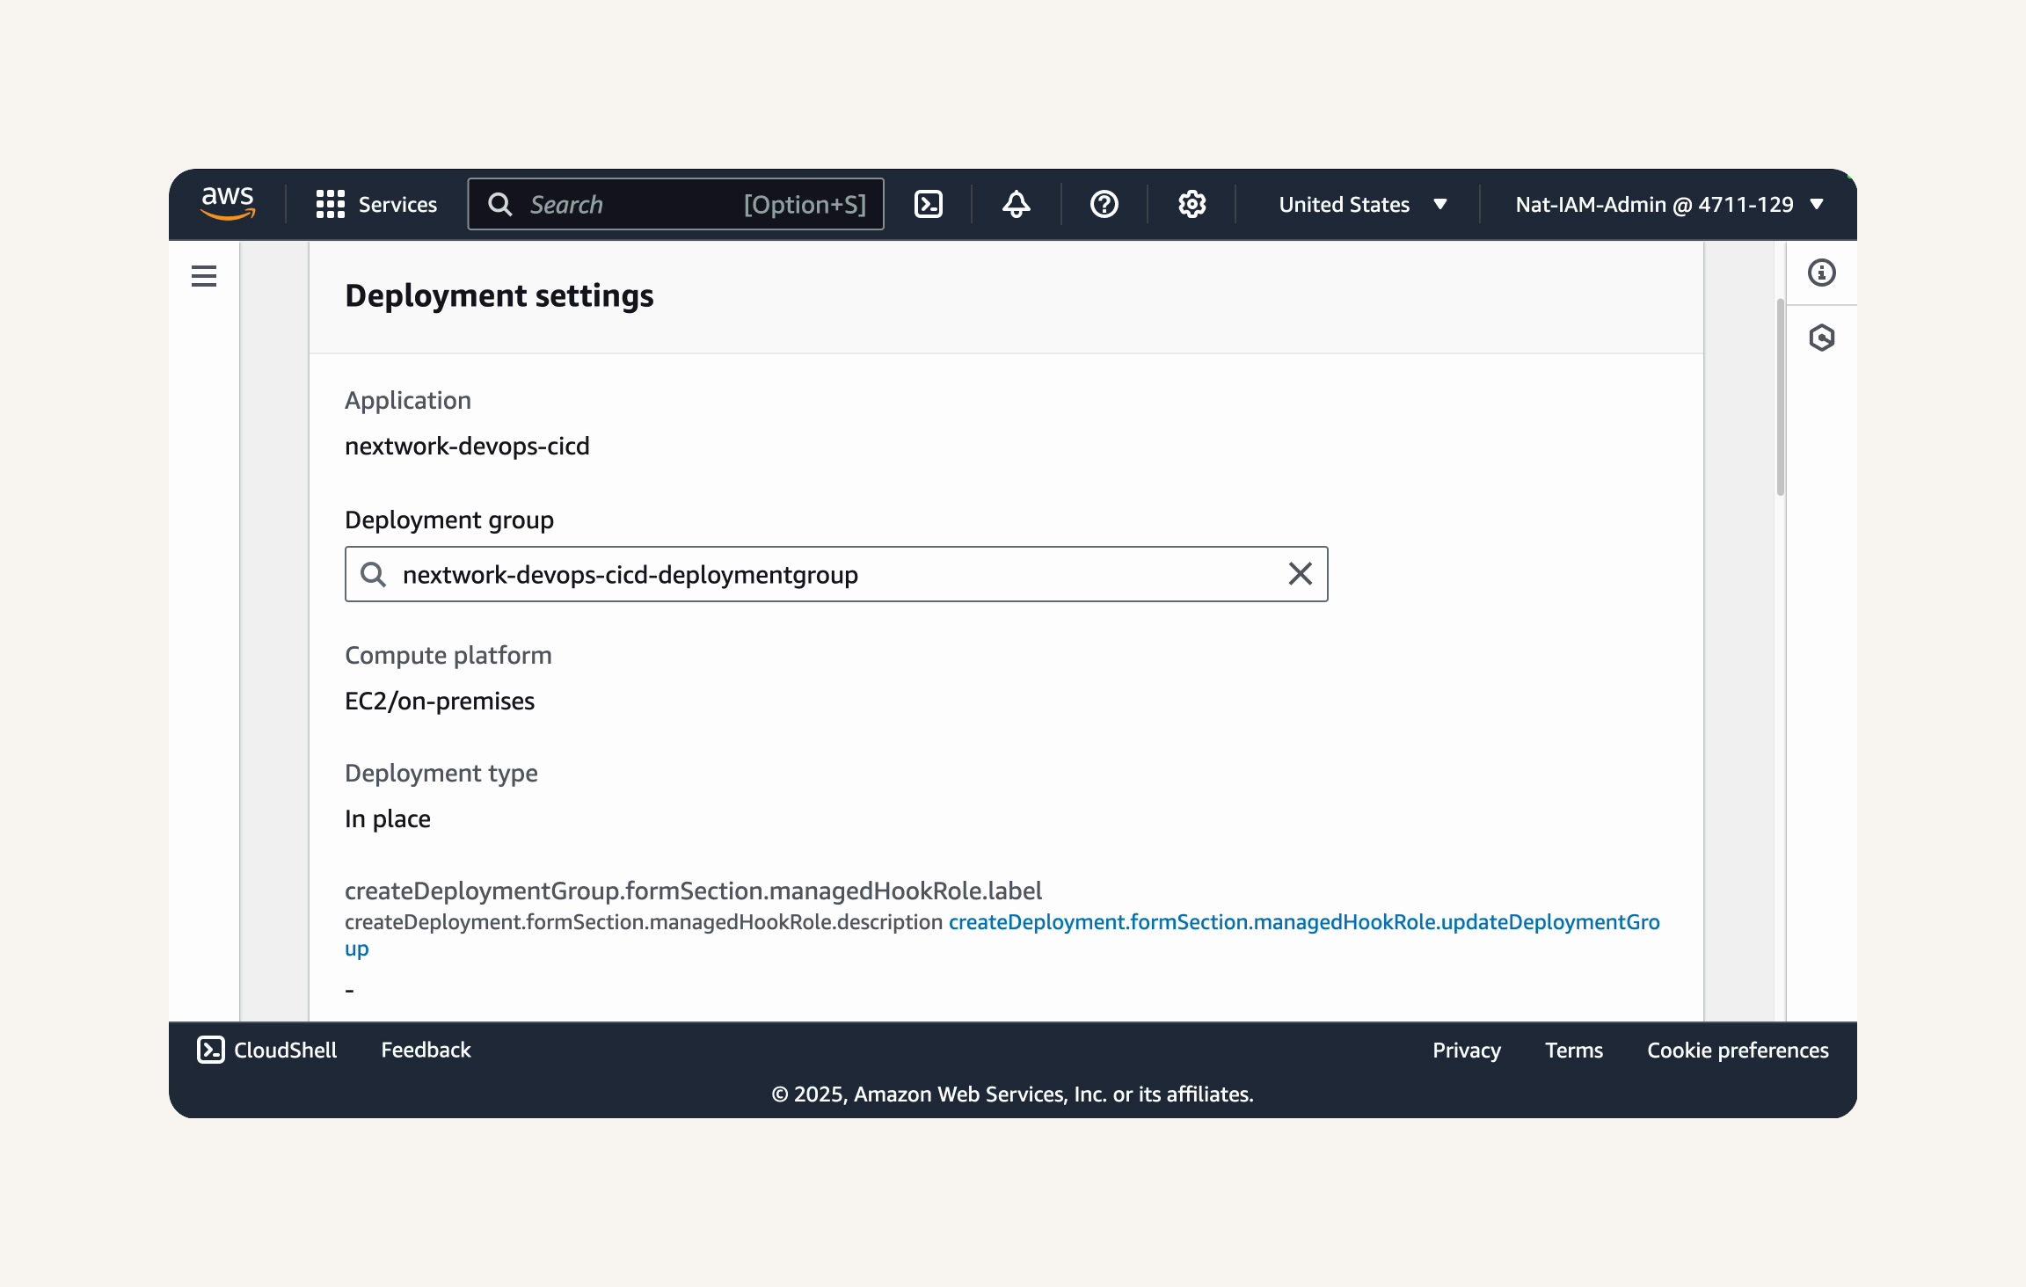Click the CloudShell icon in the footer
This screenshot has height=1287, width=2026.
(211, 1050)
